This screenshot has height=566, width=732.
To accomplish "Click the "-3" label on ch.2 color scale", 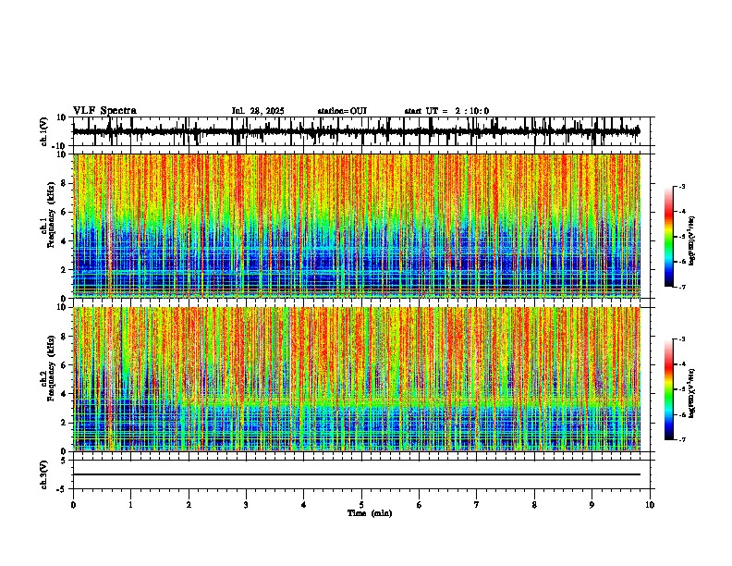I will [x=682, y=339].
